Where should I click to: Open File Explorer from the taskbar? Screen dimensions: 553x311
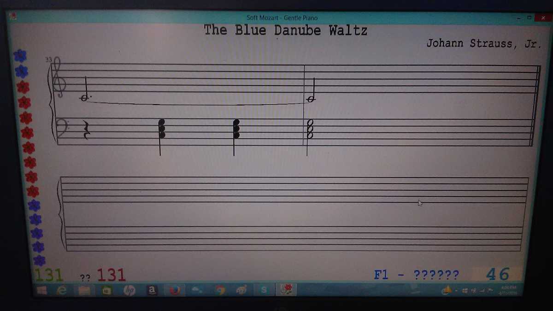[84, 290]
